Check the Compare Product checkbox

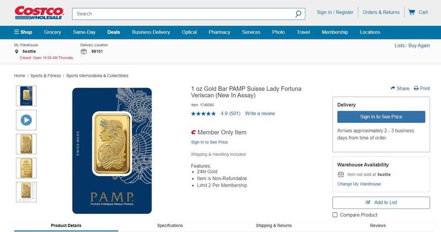pos(335,215)
